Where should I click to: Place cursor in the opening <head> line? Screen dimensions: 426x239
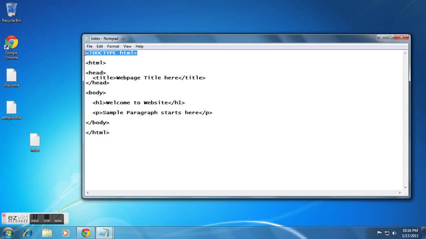point(96,73)
